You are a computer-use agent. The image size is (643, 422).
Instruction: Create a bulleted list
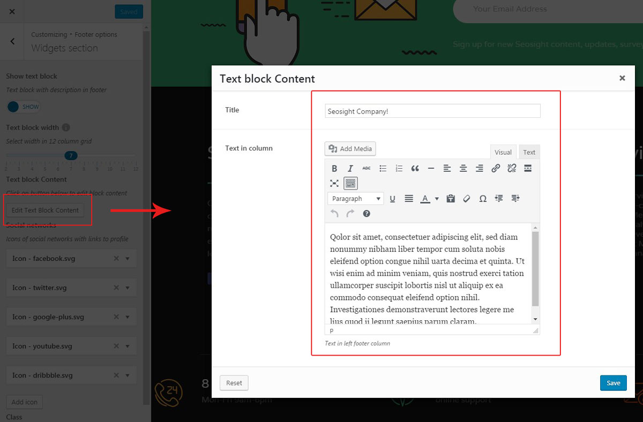[383, 168]
